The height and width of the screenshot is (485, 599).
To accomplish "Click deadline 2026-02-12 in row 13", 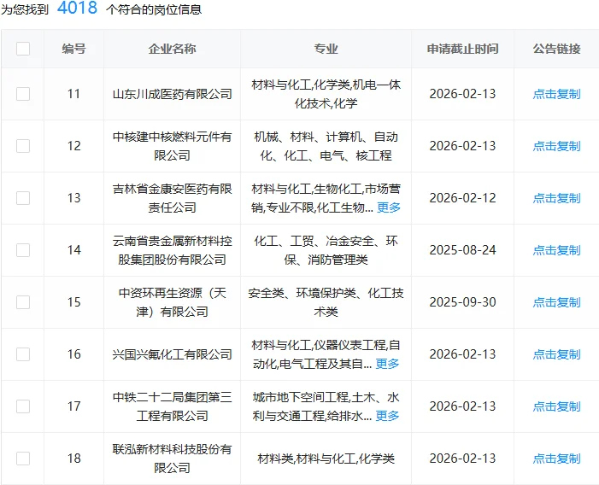I will click(x=462, y=198).
